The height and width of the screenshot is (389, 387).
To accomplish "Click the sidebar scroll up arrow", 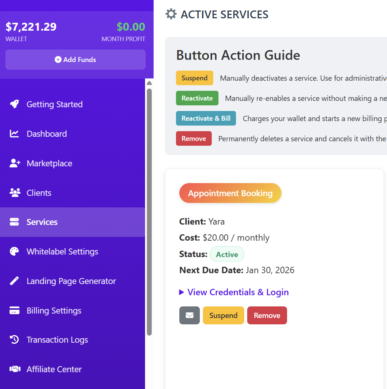I will 149,83.
